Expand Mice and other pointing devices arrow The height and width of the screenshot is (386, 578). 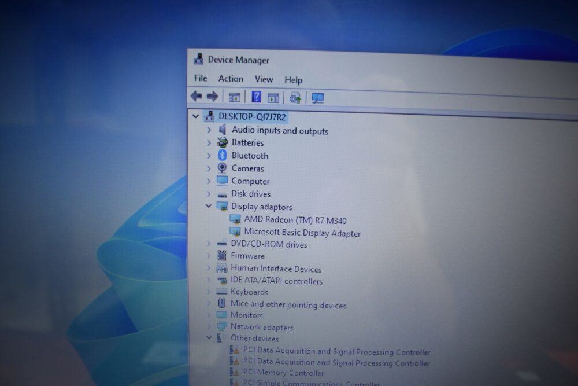pos(209,303)
